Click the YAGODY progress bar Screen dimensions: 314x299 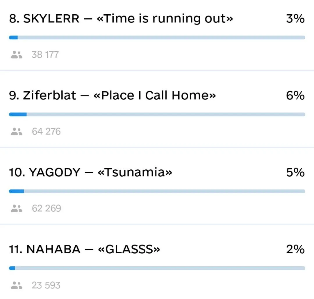pyautogui.click(x=157, y=191)
